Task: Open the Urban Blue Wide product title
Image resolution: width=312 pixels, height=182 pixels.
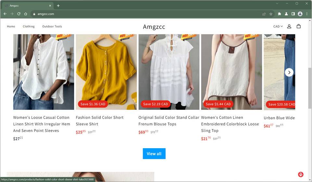Action: pos(279,118)
